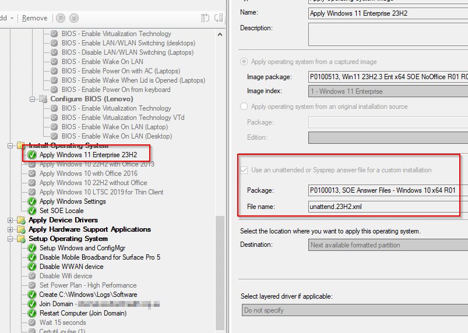Open the Add dropdown arrow

(x=12, y=19)
